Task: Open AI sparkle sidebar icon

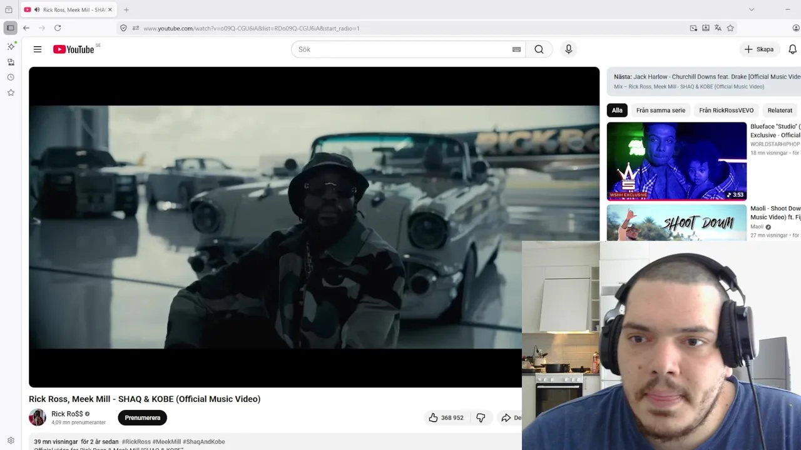Action: [x=11, y=47]
